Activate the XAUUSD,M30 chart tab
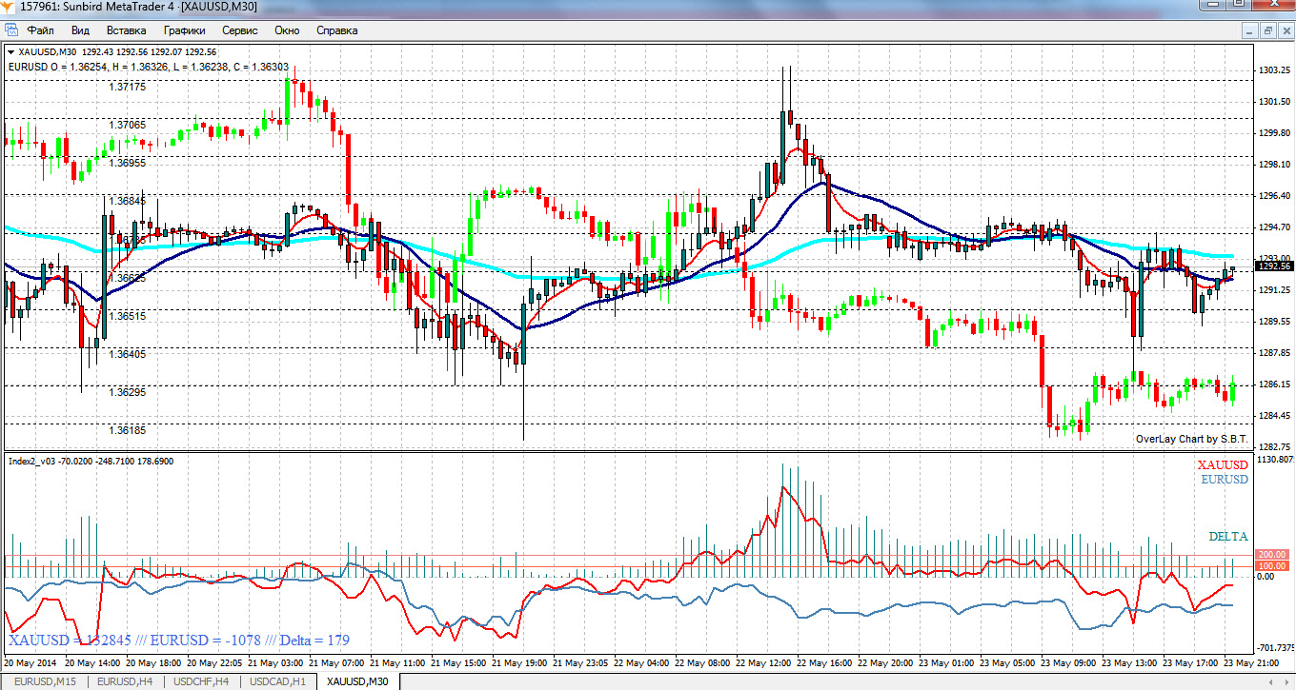Screen dimensions: 1296x690 357,681
